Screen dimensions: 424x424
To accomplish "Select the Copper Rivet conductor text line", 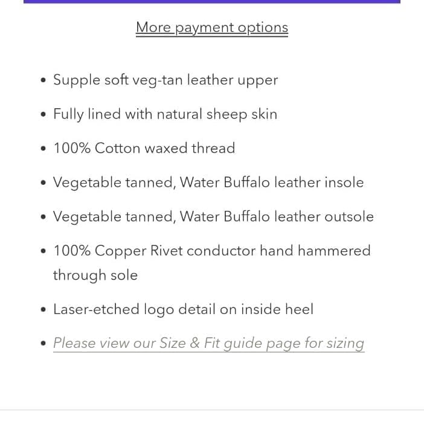I will (x=212, y=251).
